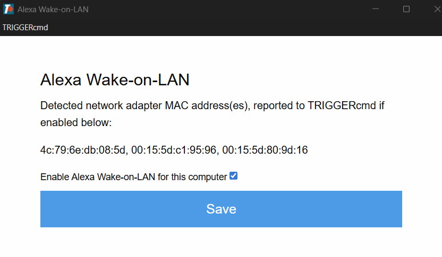
Task: Click the word 'Save' on the blue button
Action: 222,209
